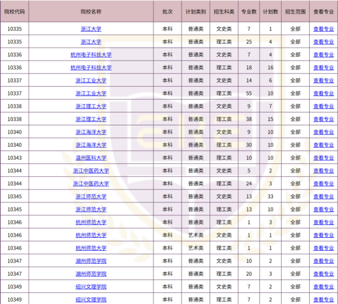The height and width of the screenshot is (304, 338).
Task: Click 查看专业 for 浙江工业大学 文史类
Action: pyautogui.click(x=323, y=81)
